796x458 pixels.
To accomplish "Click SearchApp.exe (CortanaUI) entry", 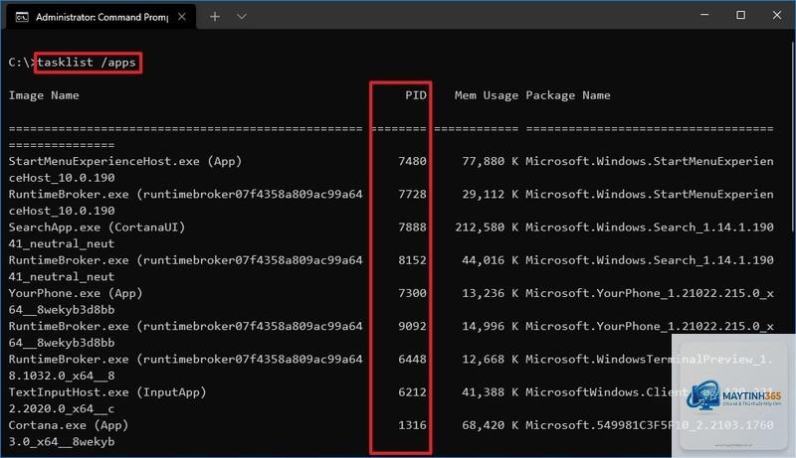I will point(97,227).
